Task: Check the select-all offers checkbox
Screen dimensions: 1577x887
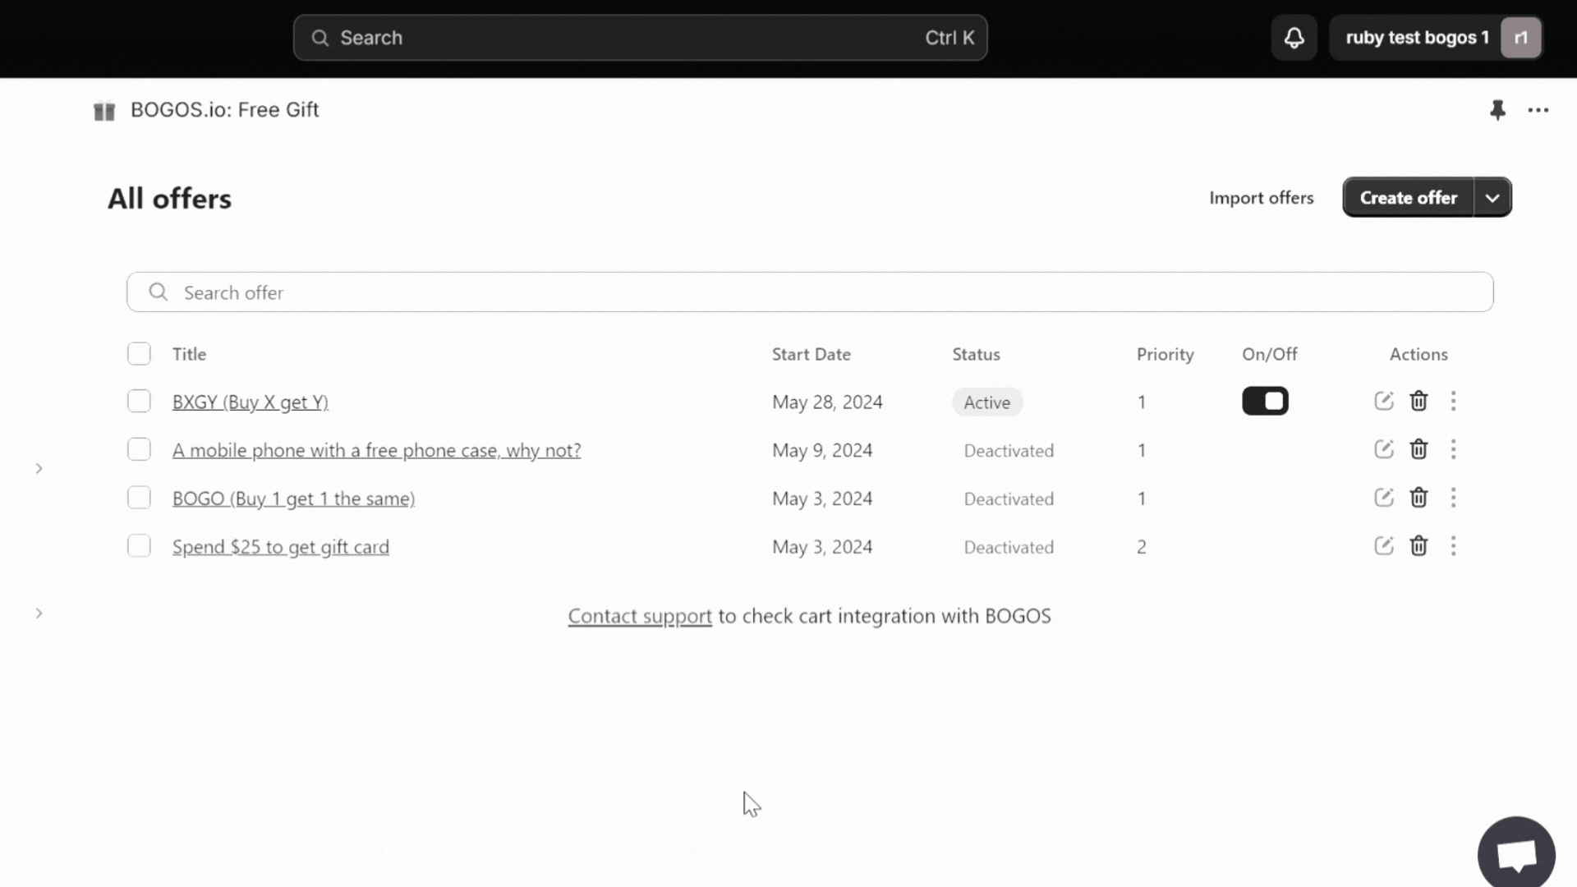Action: [139, 354]
